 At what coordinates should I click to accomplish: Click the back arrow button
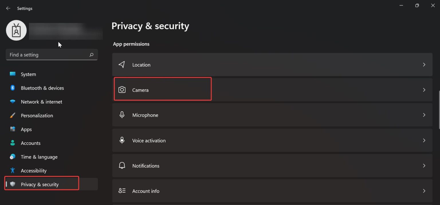click(8, 8)
